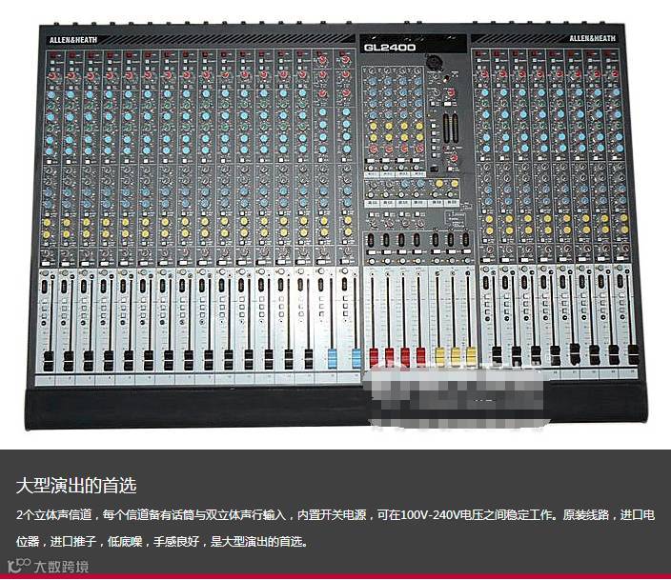671x580 pixels.
Task: Click the far-right channel black fader
Action: coord(633,354)
